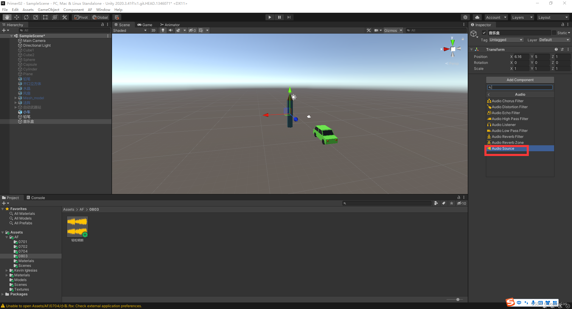This screenshot has height=309, width=572.
Task: Open the Component menu
Action: coord(74,10)
